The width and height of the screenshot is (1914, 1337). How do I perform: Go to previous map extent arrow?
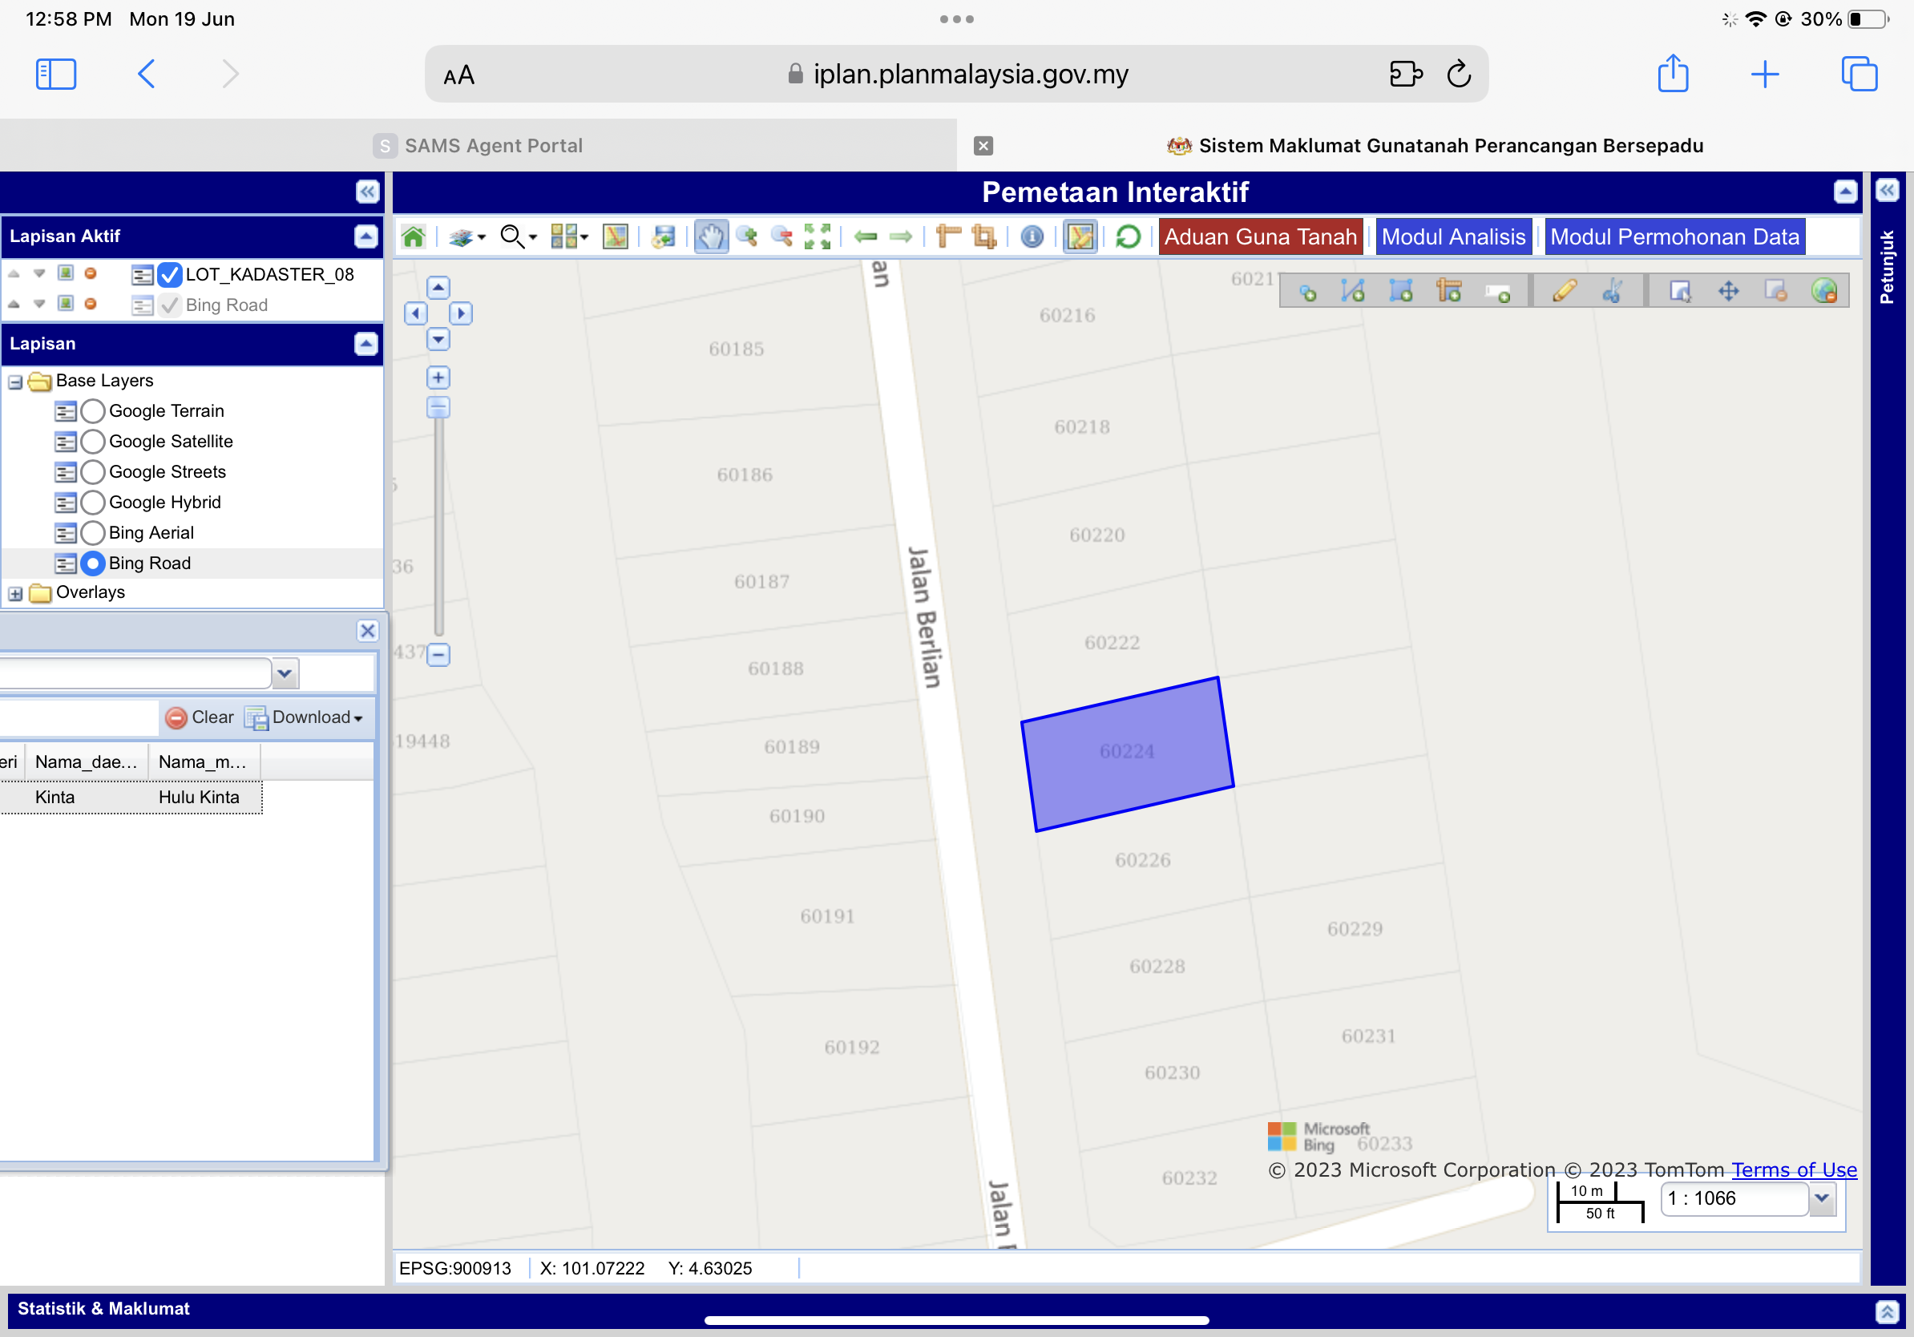[x=866, y=236]
